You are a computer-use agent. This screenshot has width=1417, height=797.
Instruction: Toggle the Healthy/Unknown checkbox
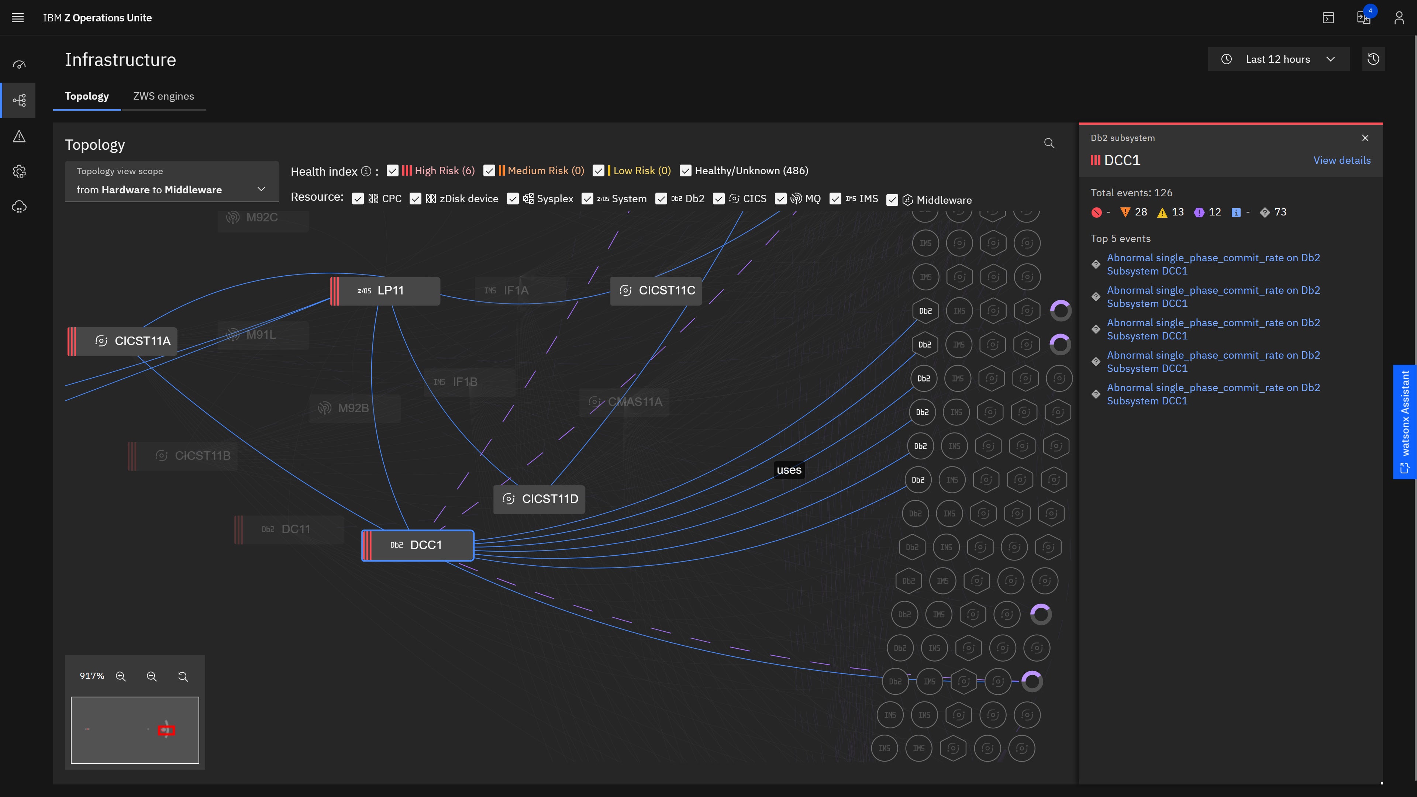[685, 170]
